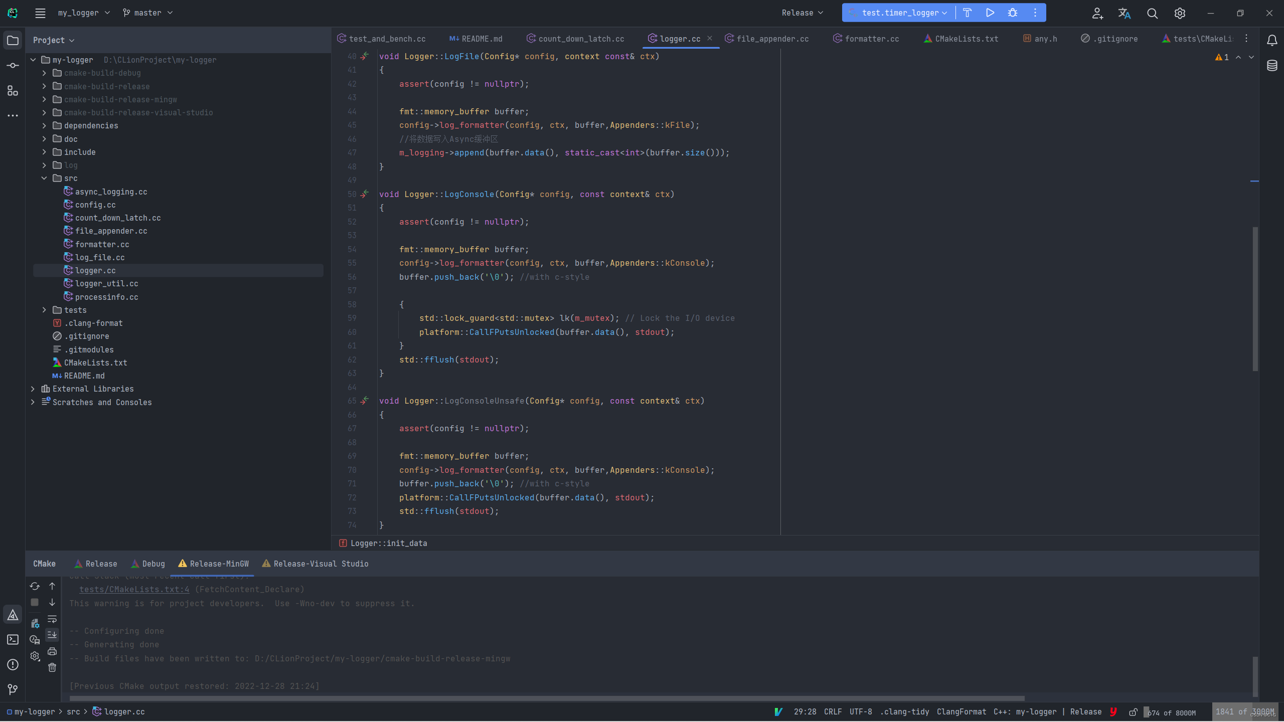Open the Problems tool window

point(13,665)
